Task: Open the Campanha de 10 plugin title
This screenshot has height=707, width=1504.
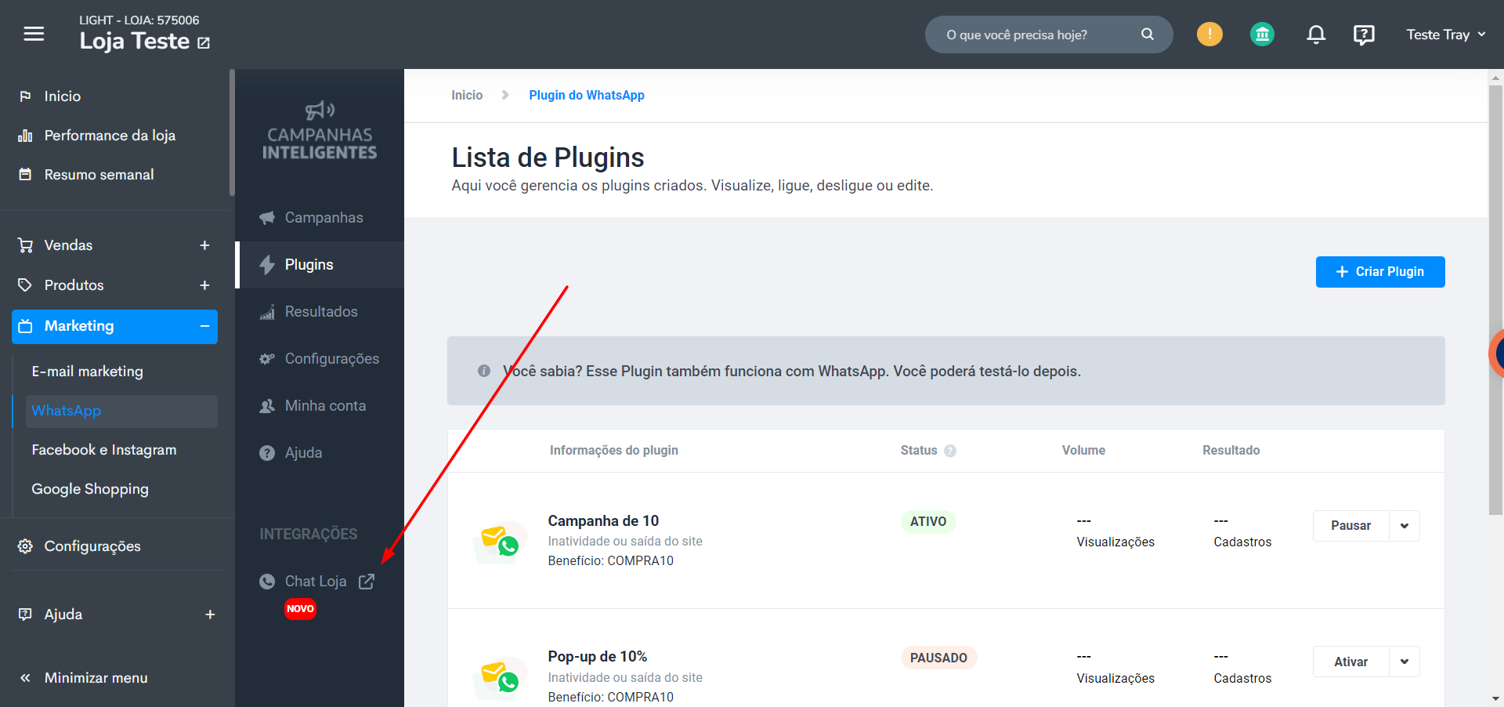Action: pos(603,521)
